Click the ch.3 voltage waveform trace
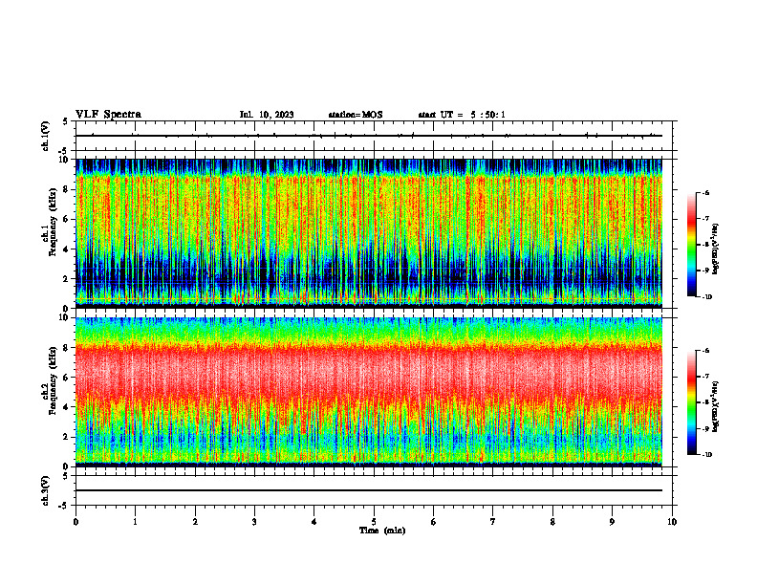 [369, 490]
